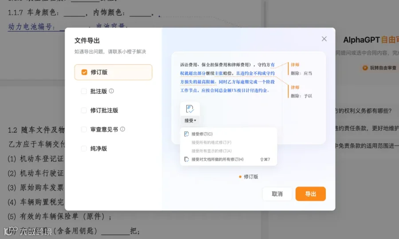Click the 的权利义务都有哪些？ suggested question
Image resolution: width=399 pixels, height=239 pixels.
[364, 111]
